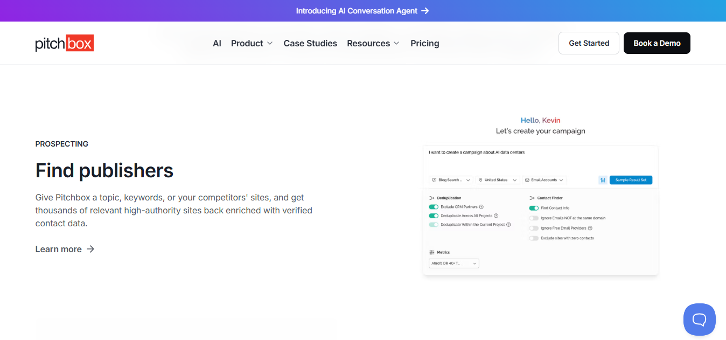The image size is (726, 340).
Task: Go to the AI nav item
Action: coord(217,43)
